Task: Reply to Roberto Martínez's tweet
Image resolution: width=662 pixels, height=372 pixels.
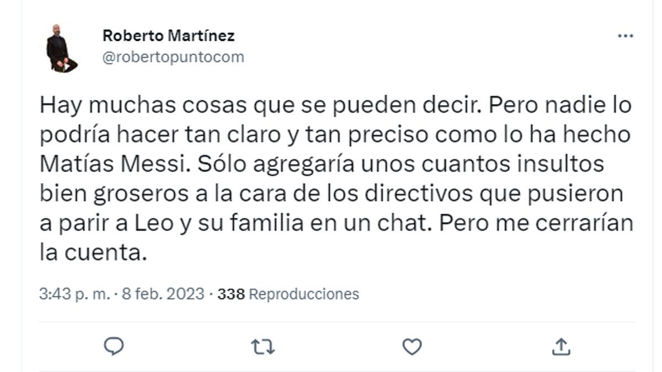Action: pos(114,346)
